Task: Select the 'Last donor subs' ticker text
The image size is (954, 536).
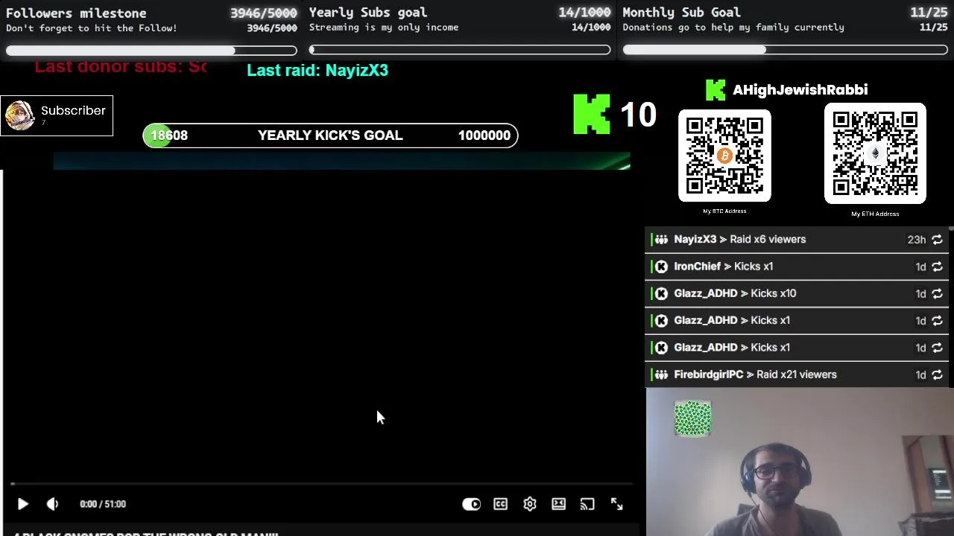Action: click(121, 66)
